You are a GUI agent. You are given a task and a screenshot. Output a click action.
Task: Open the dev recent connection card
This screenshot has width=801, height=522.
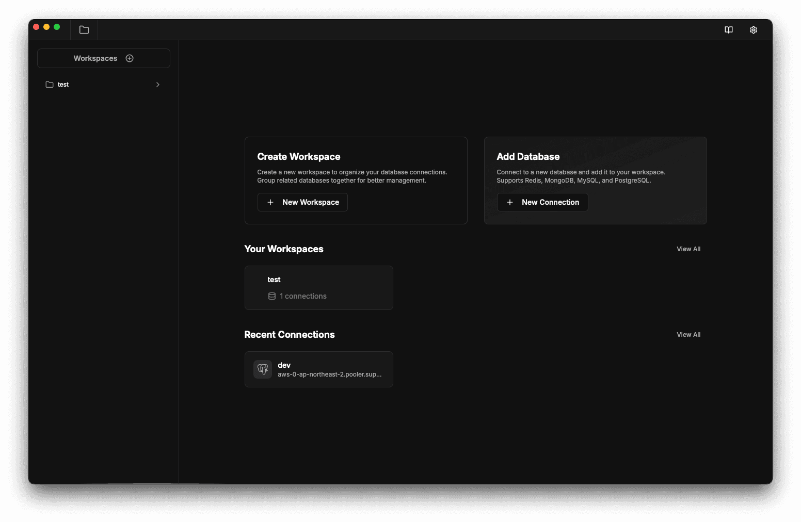point(318,369)
